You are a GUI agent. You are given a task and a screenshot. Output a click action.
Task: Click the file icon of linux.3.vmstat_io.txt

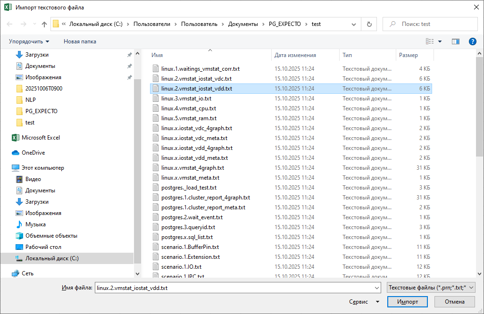coord(156,99)
